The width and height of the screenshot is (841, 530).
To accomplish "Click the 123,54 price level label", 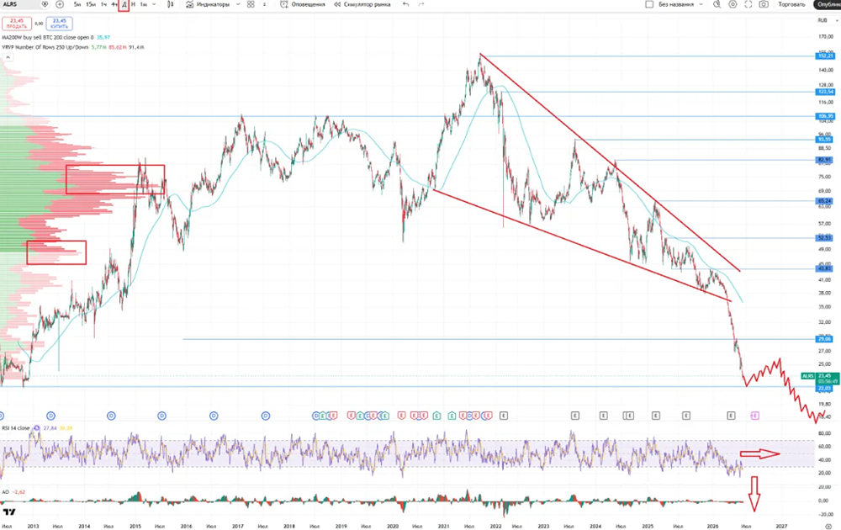I will point(826,92).
